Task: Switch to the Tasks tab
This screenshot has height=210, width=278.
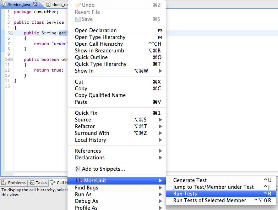Action: [x=38, y=182]
